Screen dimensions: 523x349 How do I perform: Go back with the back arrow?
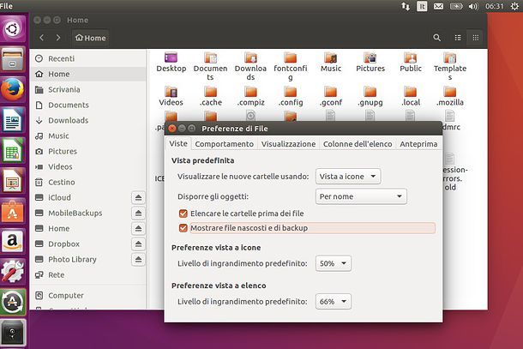(x=42, y=38)
